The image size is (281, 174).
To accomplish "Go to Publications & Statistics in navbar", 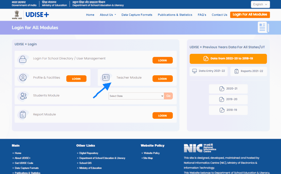I will (175, 15).
